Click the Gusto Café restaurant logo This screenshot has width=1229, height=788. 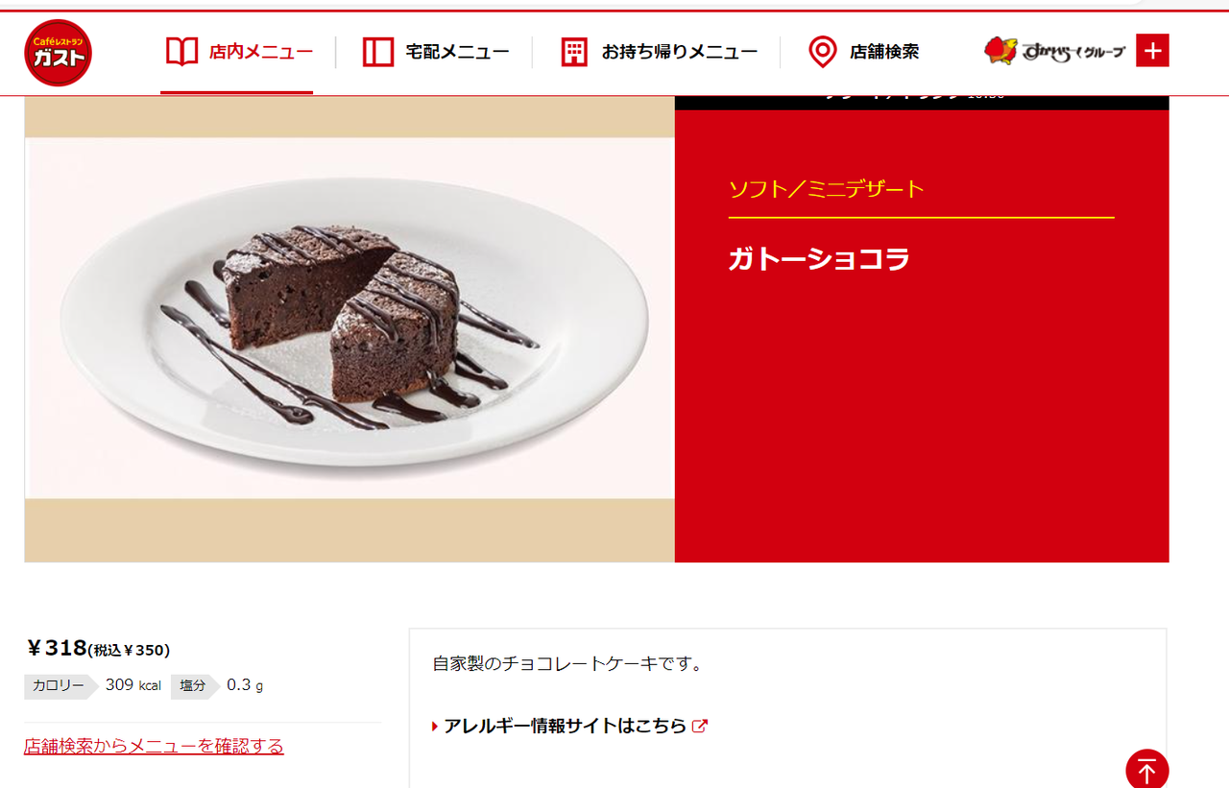[x=59, y=53]
